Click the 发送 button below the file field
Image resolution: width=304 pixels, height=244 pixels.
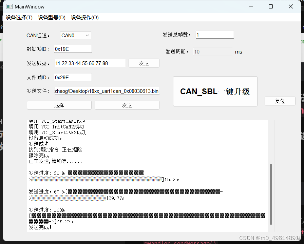coord(127,105)
